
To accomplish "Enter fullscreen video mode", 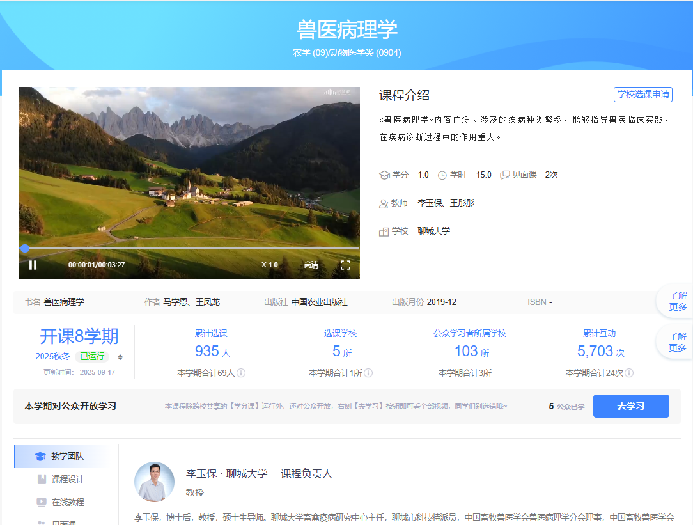I will [345, 265].
